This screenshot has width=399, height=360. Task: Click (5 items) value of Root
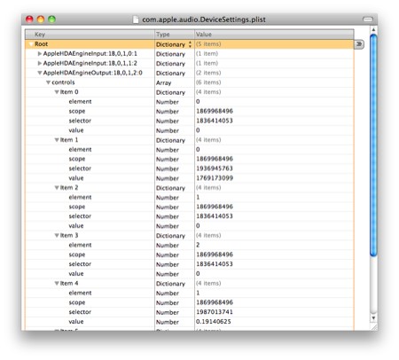tap(208, 44)
